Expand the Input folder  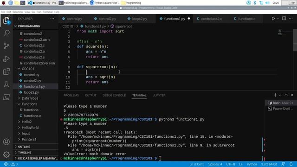pyautogui.click(x=36, y=133)
